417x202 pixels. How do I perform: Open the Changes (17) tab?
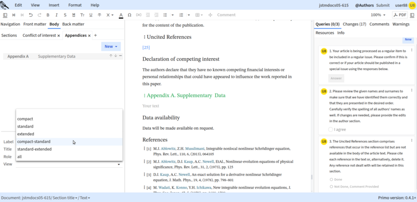point(354,24)
